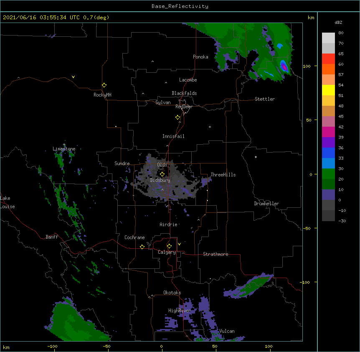Viewport: 360px width, 352px height.
Task: Click the Limestone label
Action: pos(64,149)
